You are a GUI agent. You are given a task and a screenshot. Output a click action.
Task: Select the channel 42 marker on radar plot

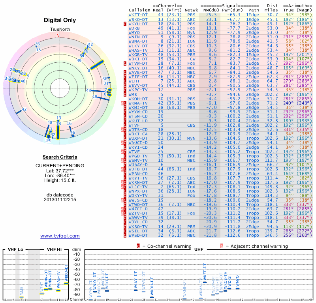24,109
